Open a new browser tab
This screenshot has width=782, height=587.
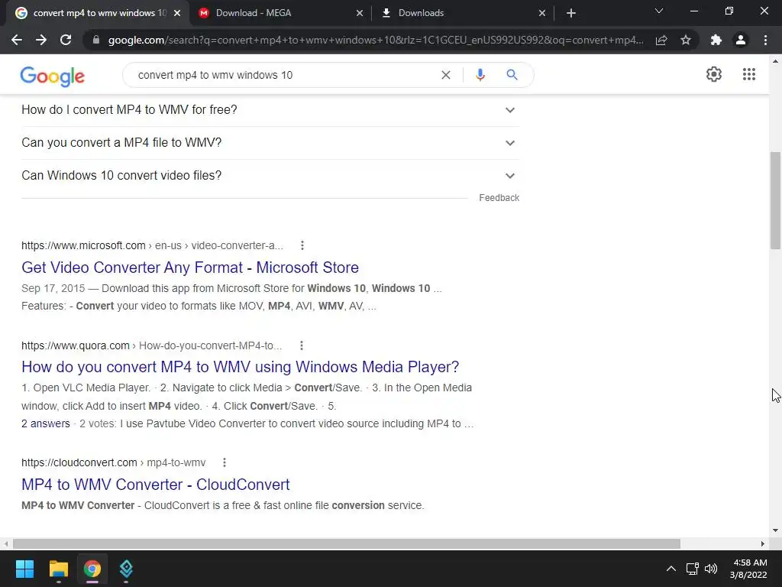(x=571, y=13)
